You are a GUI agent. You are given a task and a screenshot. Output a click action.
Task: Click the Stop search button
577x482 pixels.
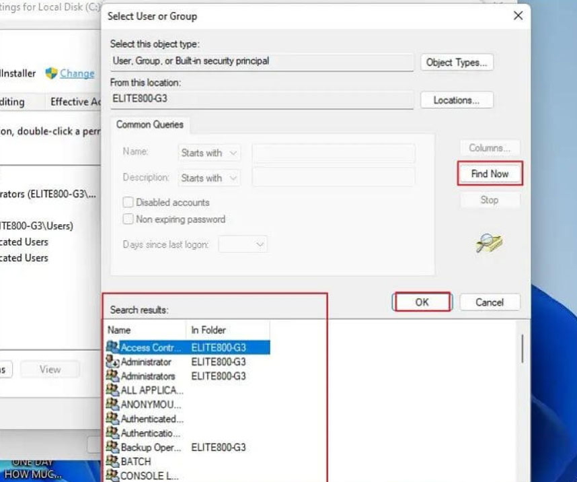(x=490, y=200)
